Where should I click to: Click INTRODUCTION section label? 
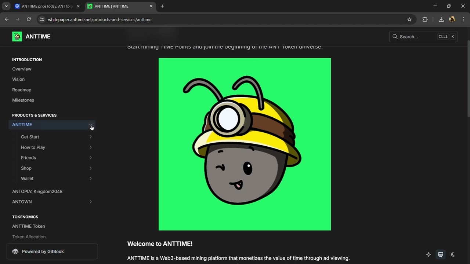pyautogui.click(x=27, y=60)
